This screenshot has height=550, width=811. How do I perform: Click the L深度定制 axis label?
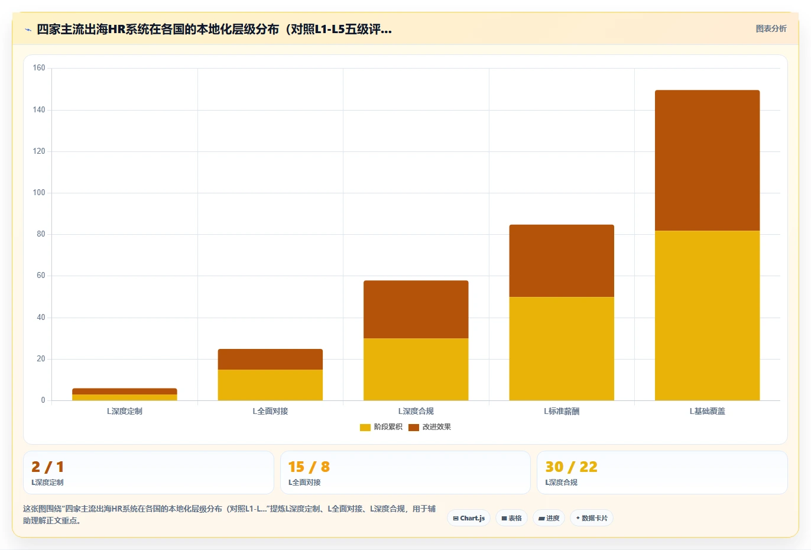[x=125, y=411]
